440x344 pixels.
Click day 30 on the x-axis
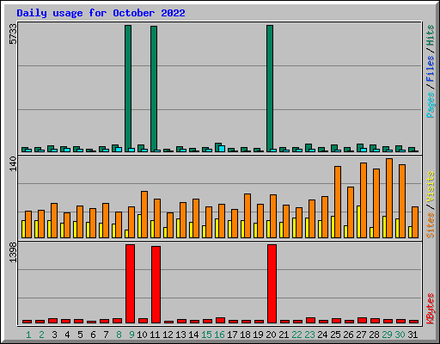coord(400,335)
